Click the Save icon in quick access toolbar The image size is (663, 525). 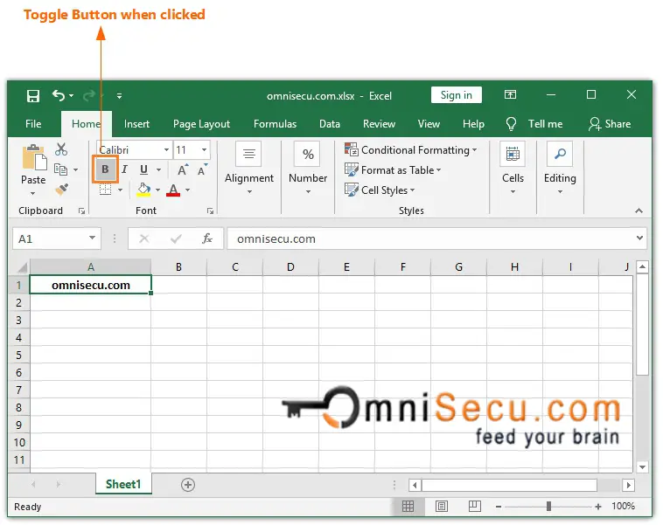tap(33, 96)
